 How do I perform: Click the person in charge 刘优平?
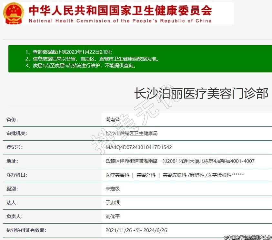(113, 217)
